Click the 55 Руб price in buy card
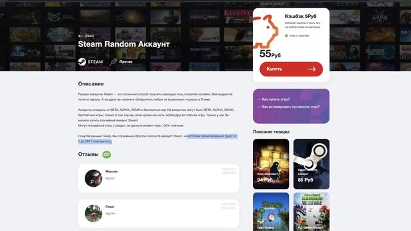The image size is (411, 231). coord(270,54)
